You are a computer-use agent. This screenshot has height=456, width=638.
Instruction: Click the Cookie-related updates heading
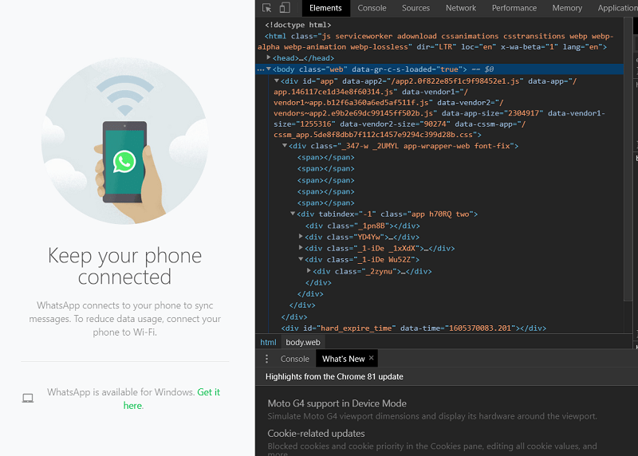[316, 434]
